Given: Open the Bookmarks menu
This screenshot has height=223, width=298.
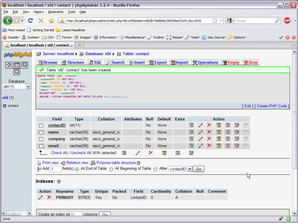Looking at the screenshot, I should click(x=55, y=12).
